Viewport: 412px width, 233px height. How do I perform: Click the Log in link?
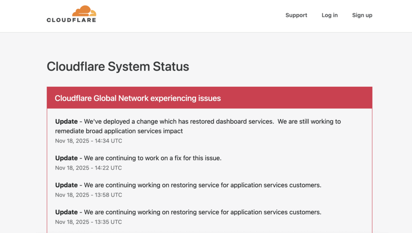[x=330, y=15]
